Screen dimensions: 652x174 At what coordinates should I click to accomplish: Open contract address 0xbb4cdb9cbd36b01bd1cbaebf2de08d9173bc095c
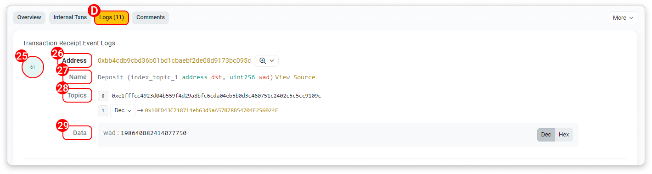(x=174, y=61)
